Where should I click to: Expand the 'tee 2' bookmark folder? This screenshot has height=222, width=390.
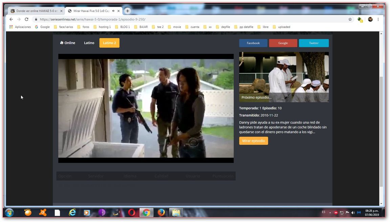click(158, 27)
